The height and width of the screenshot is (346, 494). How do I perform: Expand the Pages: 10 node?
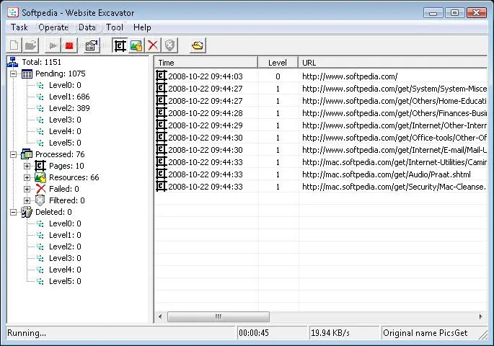[x=27, y=166]
